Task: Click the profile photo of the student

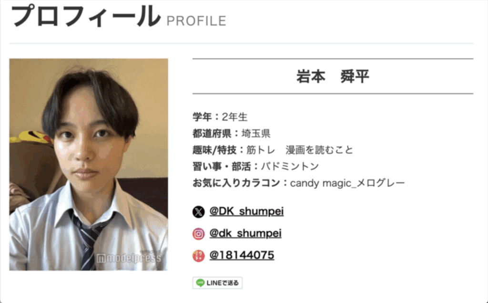Action: pos(89,164)
